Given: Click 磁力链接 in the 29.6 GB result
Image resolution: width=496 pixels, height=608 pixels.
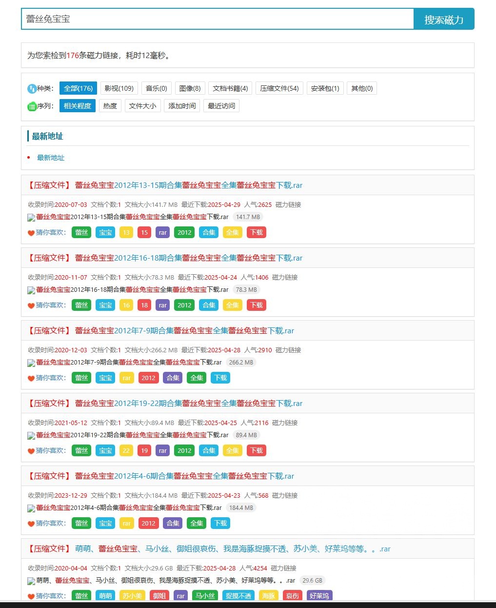Looking at the screenshot, I should pos(283,568).
